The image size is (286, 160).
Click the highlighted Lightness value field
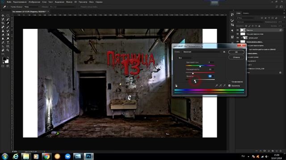click(211, 76)
